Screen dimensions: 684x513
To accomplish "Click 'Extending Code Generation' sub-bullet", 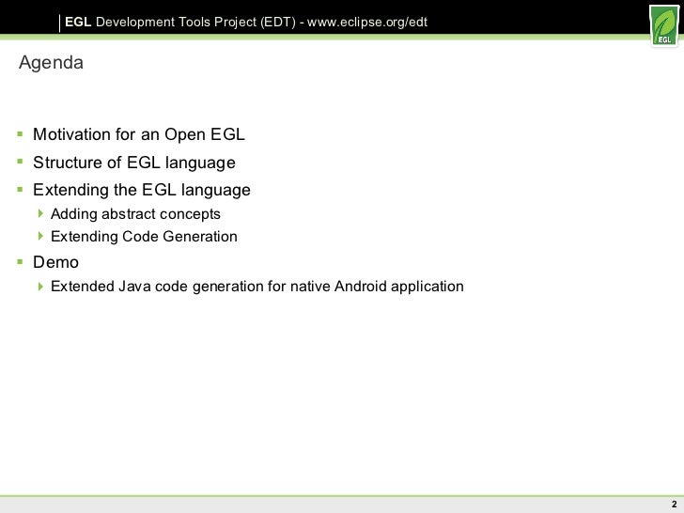I will 144,237.
